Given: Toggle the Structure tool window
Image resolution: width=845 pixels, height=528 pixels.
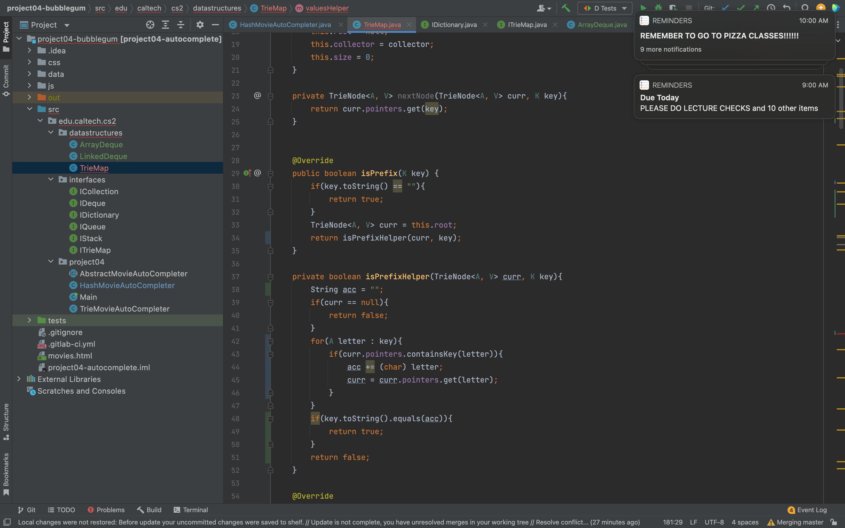Looking at the screenshot, I should point(6,422).
